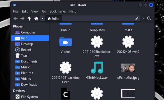164x100 pixels.
Task: Select lulin in Places sidebar
Action: point(30,38)
